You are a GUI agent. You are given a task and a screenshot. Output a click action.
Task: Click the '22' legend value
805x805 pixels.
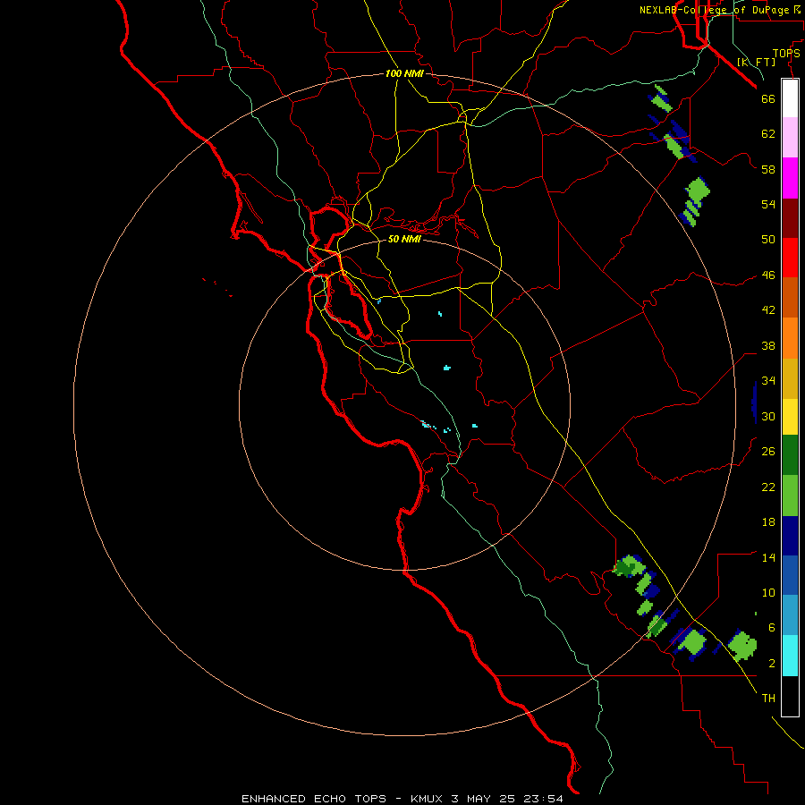pyautogui.click(x=768, y=487)
